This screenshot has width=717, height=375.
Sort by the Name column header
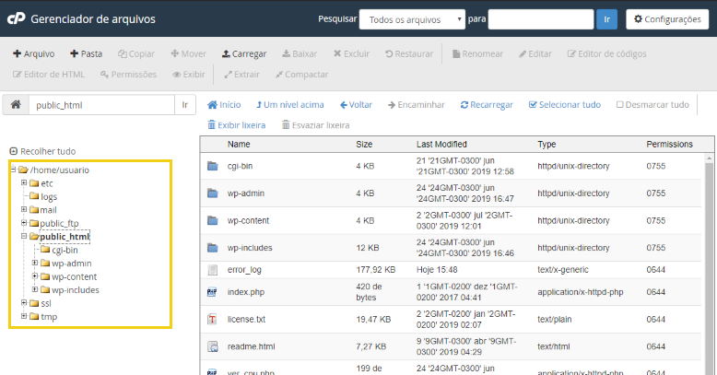pos(239,144)
